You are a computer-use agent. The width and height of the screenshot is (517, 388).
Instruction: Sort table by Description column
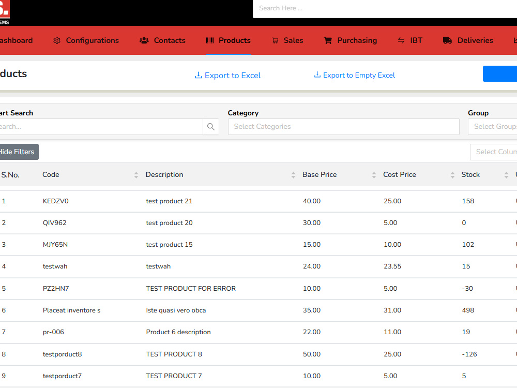pyautogui.click(x=293, y=175)
